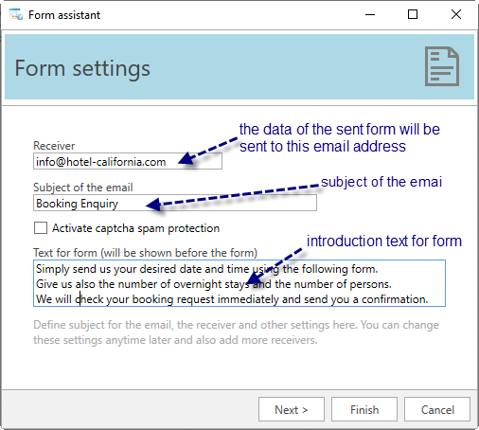Maximize the Form assistant window
Viewport: 479px width, 430px height.
(x=413, y=14)
